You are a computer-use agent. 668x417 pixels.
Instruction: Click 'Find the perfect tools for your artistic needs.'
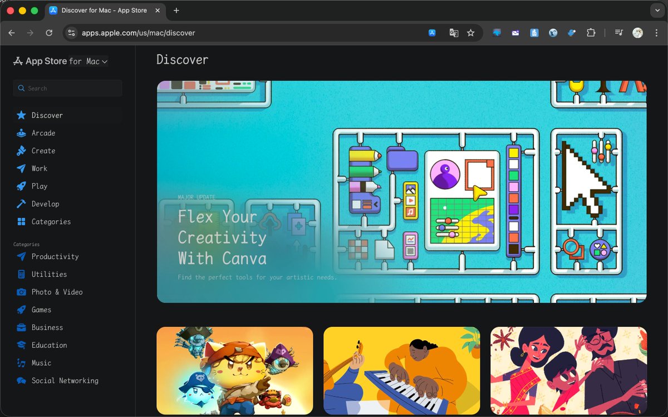[x=257, y=277]
